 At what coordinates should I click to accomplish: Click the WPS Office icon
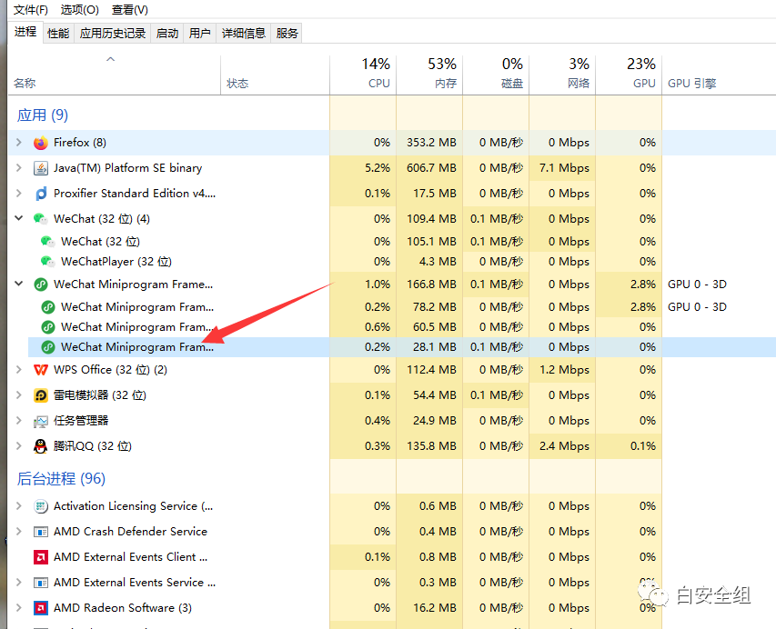click(41, 370)
